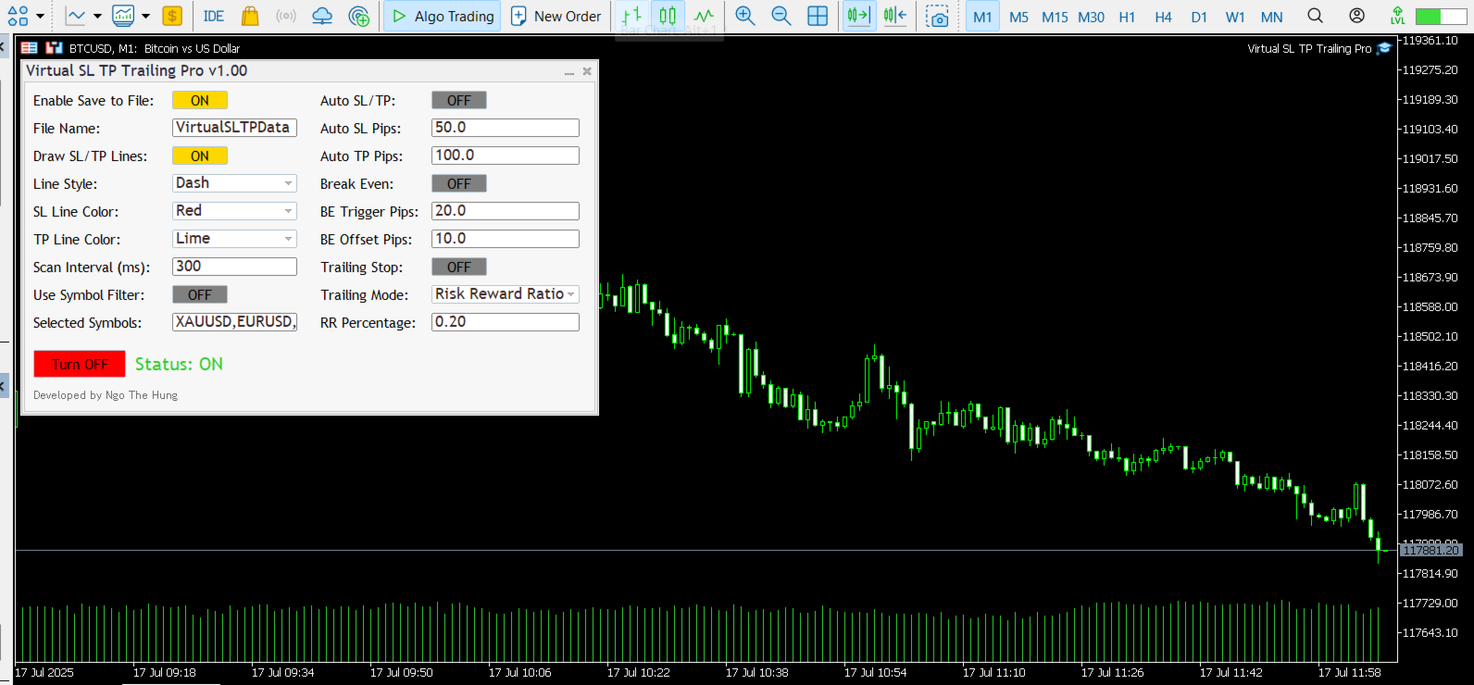Select the MN timeframe

[x=1272, y=17]
